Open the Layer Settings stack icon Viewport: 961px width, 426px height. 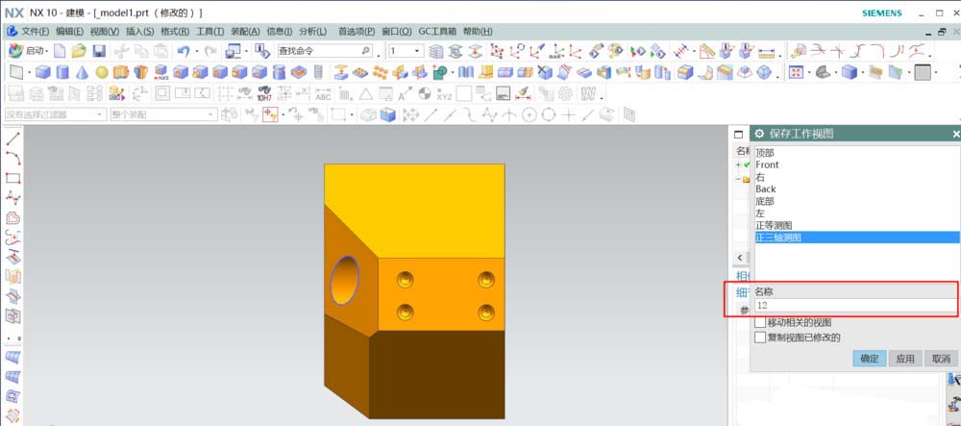tap(435, 51)
